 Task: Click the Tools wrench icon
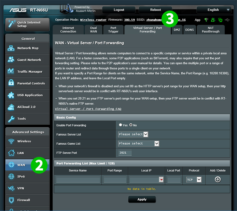click(x=11, y=119)
